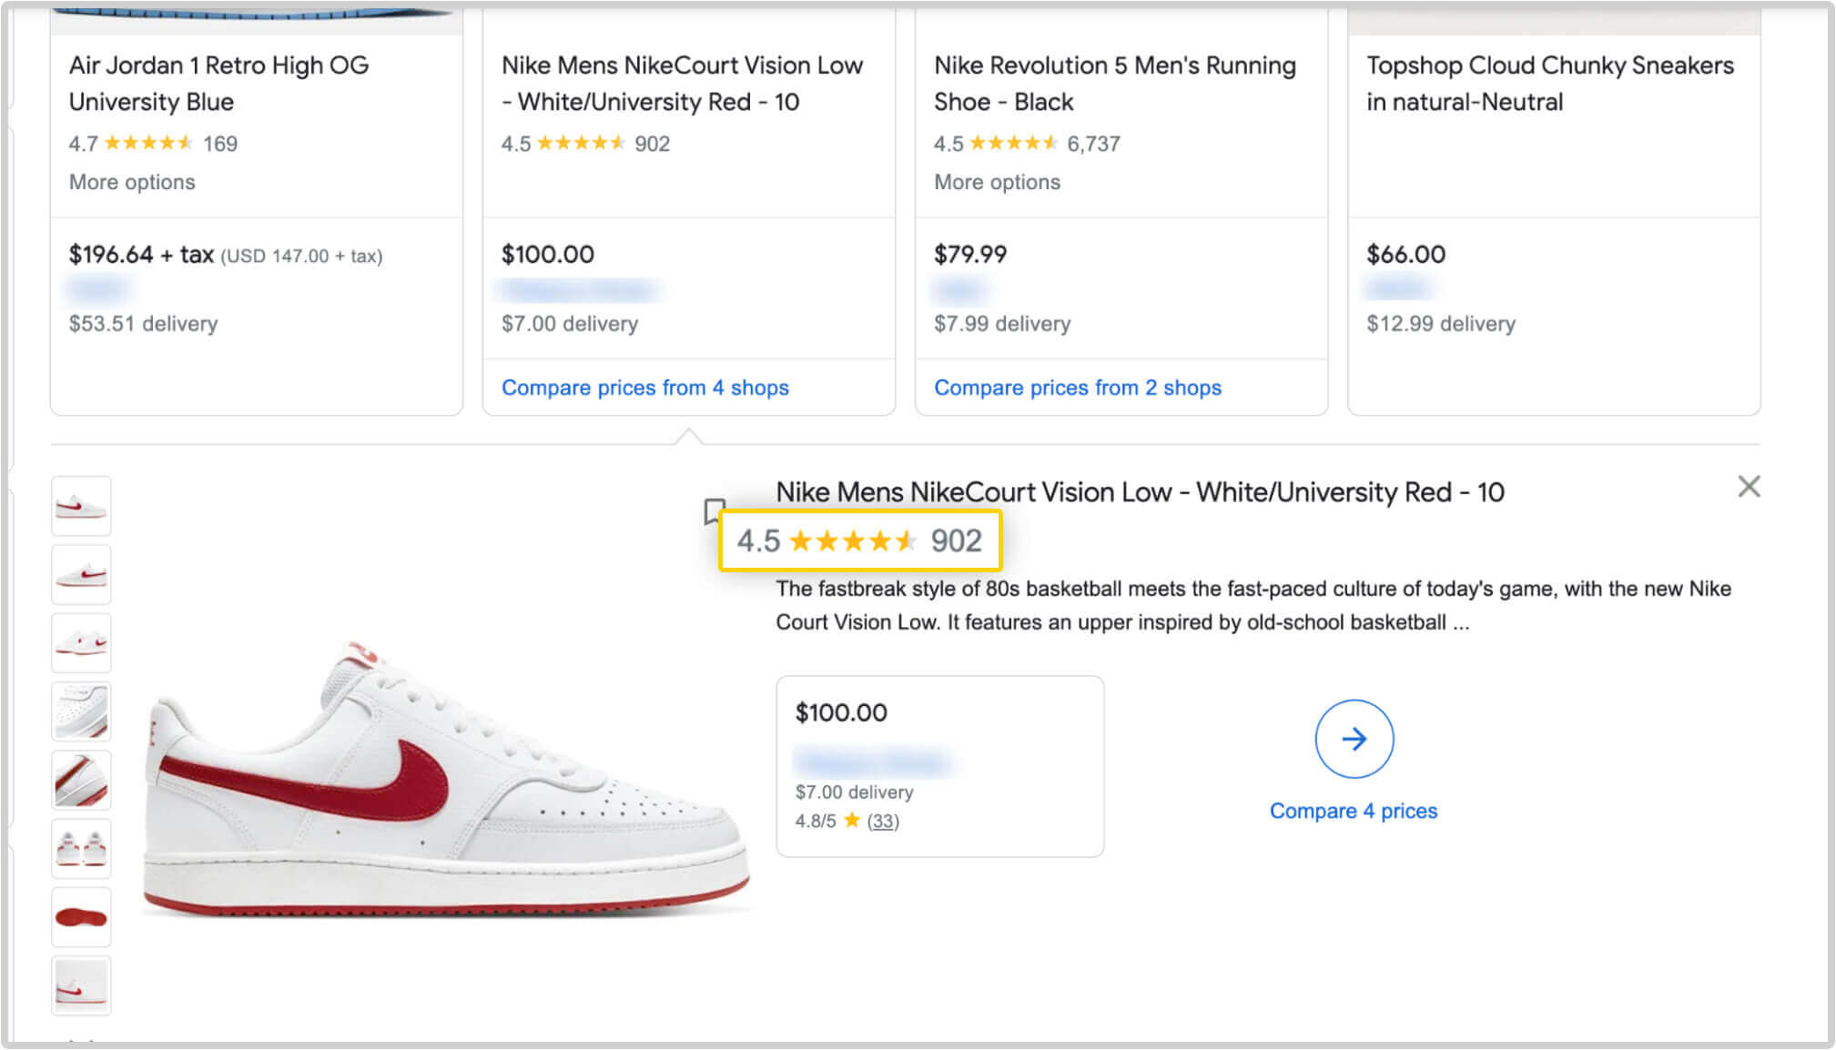
Task: Close the product detail panel
Action: point(1749,487)
